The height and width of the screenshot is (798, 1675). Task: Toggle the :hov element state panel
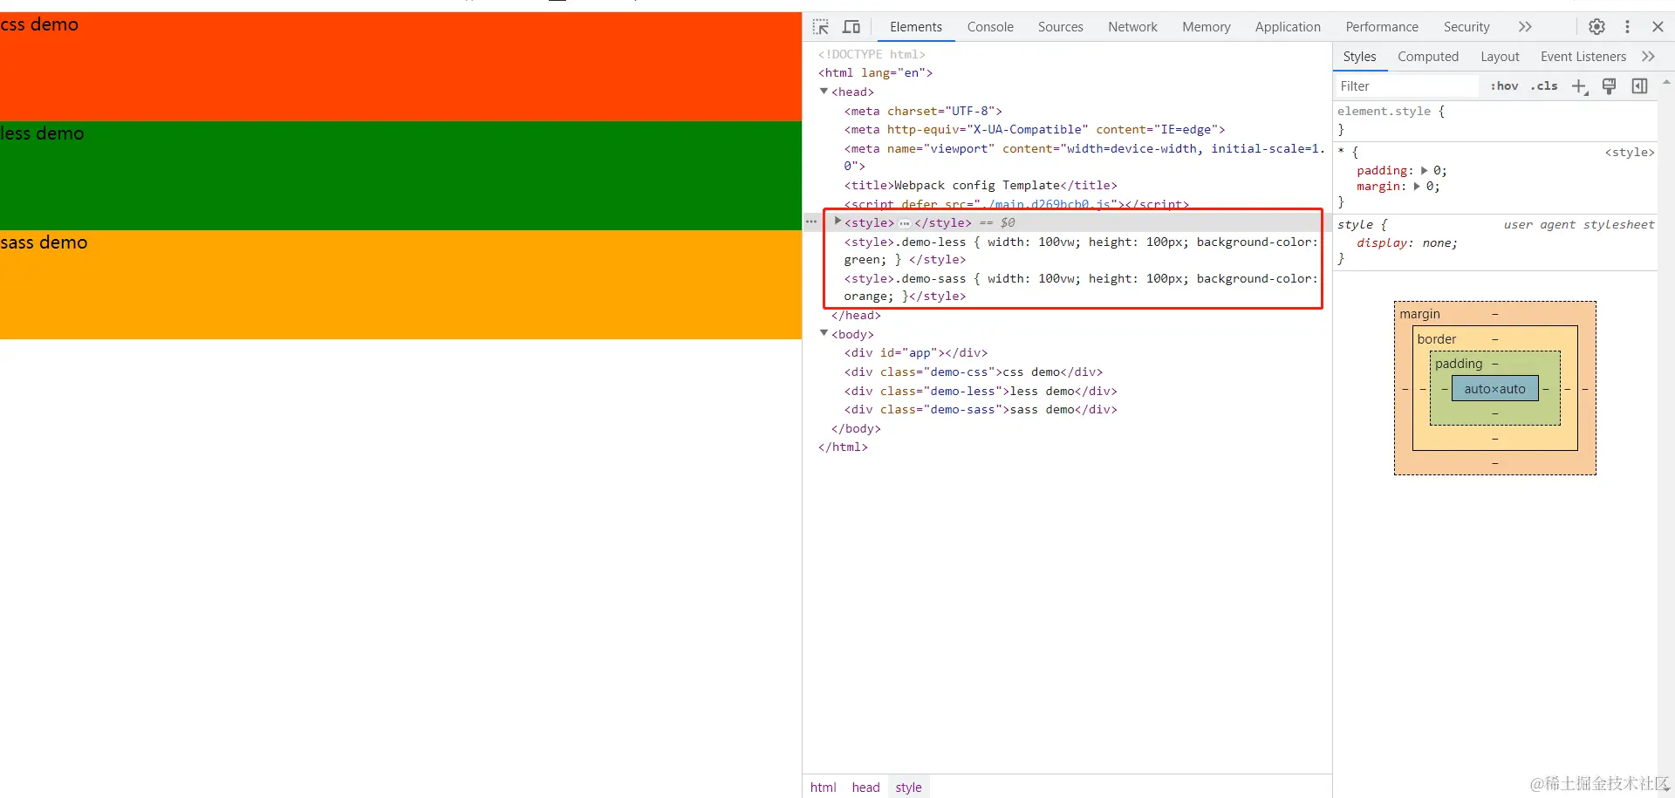coord(1504,86)
